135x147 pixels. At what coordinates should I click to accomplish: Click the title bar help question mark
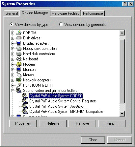tap(125, 4)
